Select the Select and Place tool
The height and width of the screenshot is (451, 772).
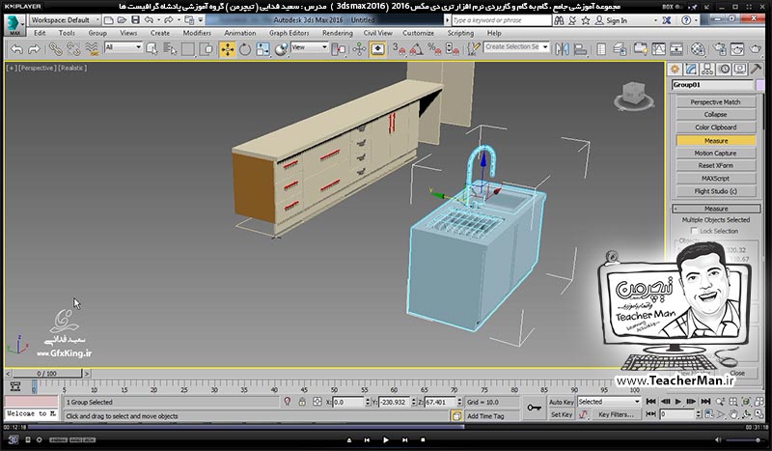pyautogui.click(x=281, y=49)
